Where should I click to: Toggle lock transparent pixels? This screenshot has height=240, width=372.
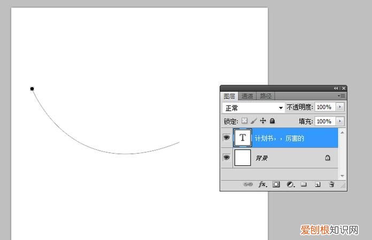tap(245, 122)
